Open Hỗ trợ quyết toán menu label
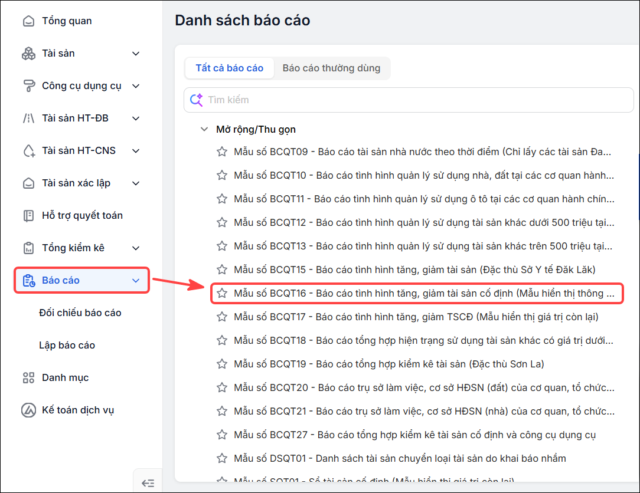 click(x=82, y=215)
